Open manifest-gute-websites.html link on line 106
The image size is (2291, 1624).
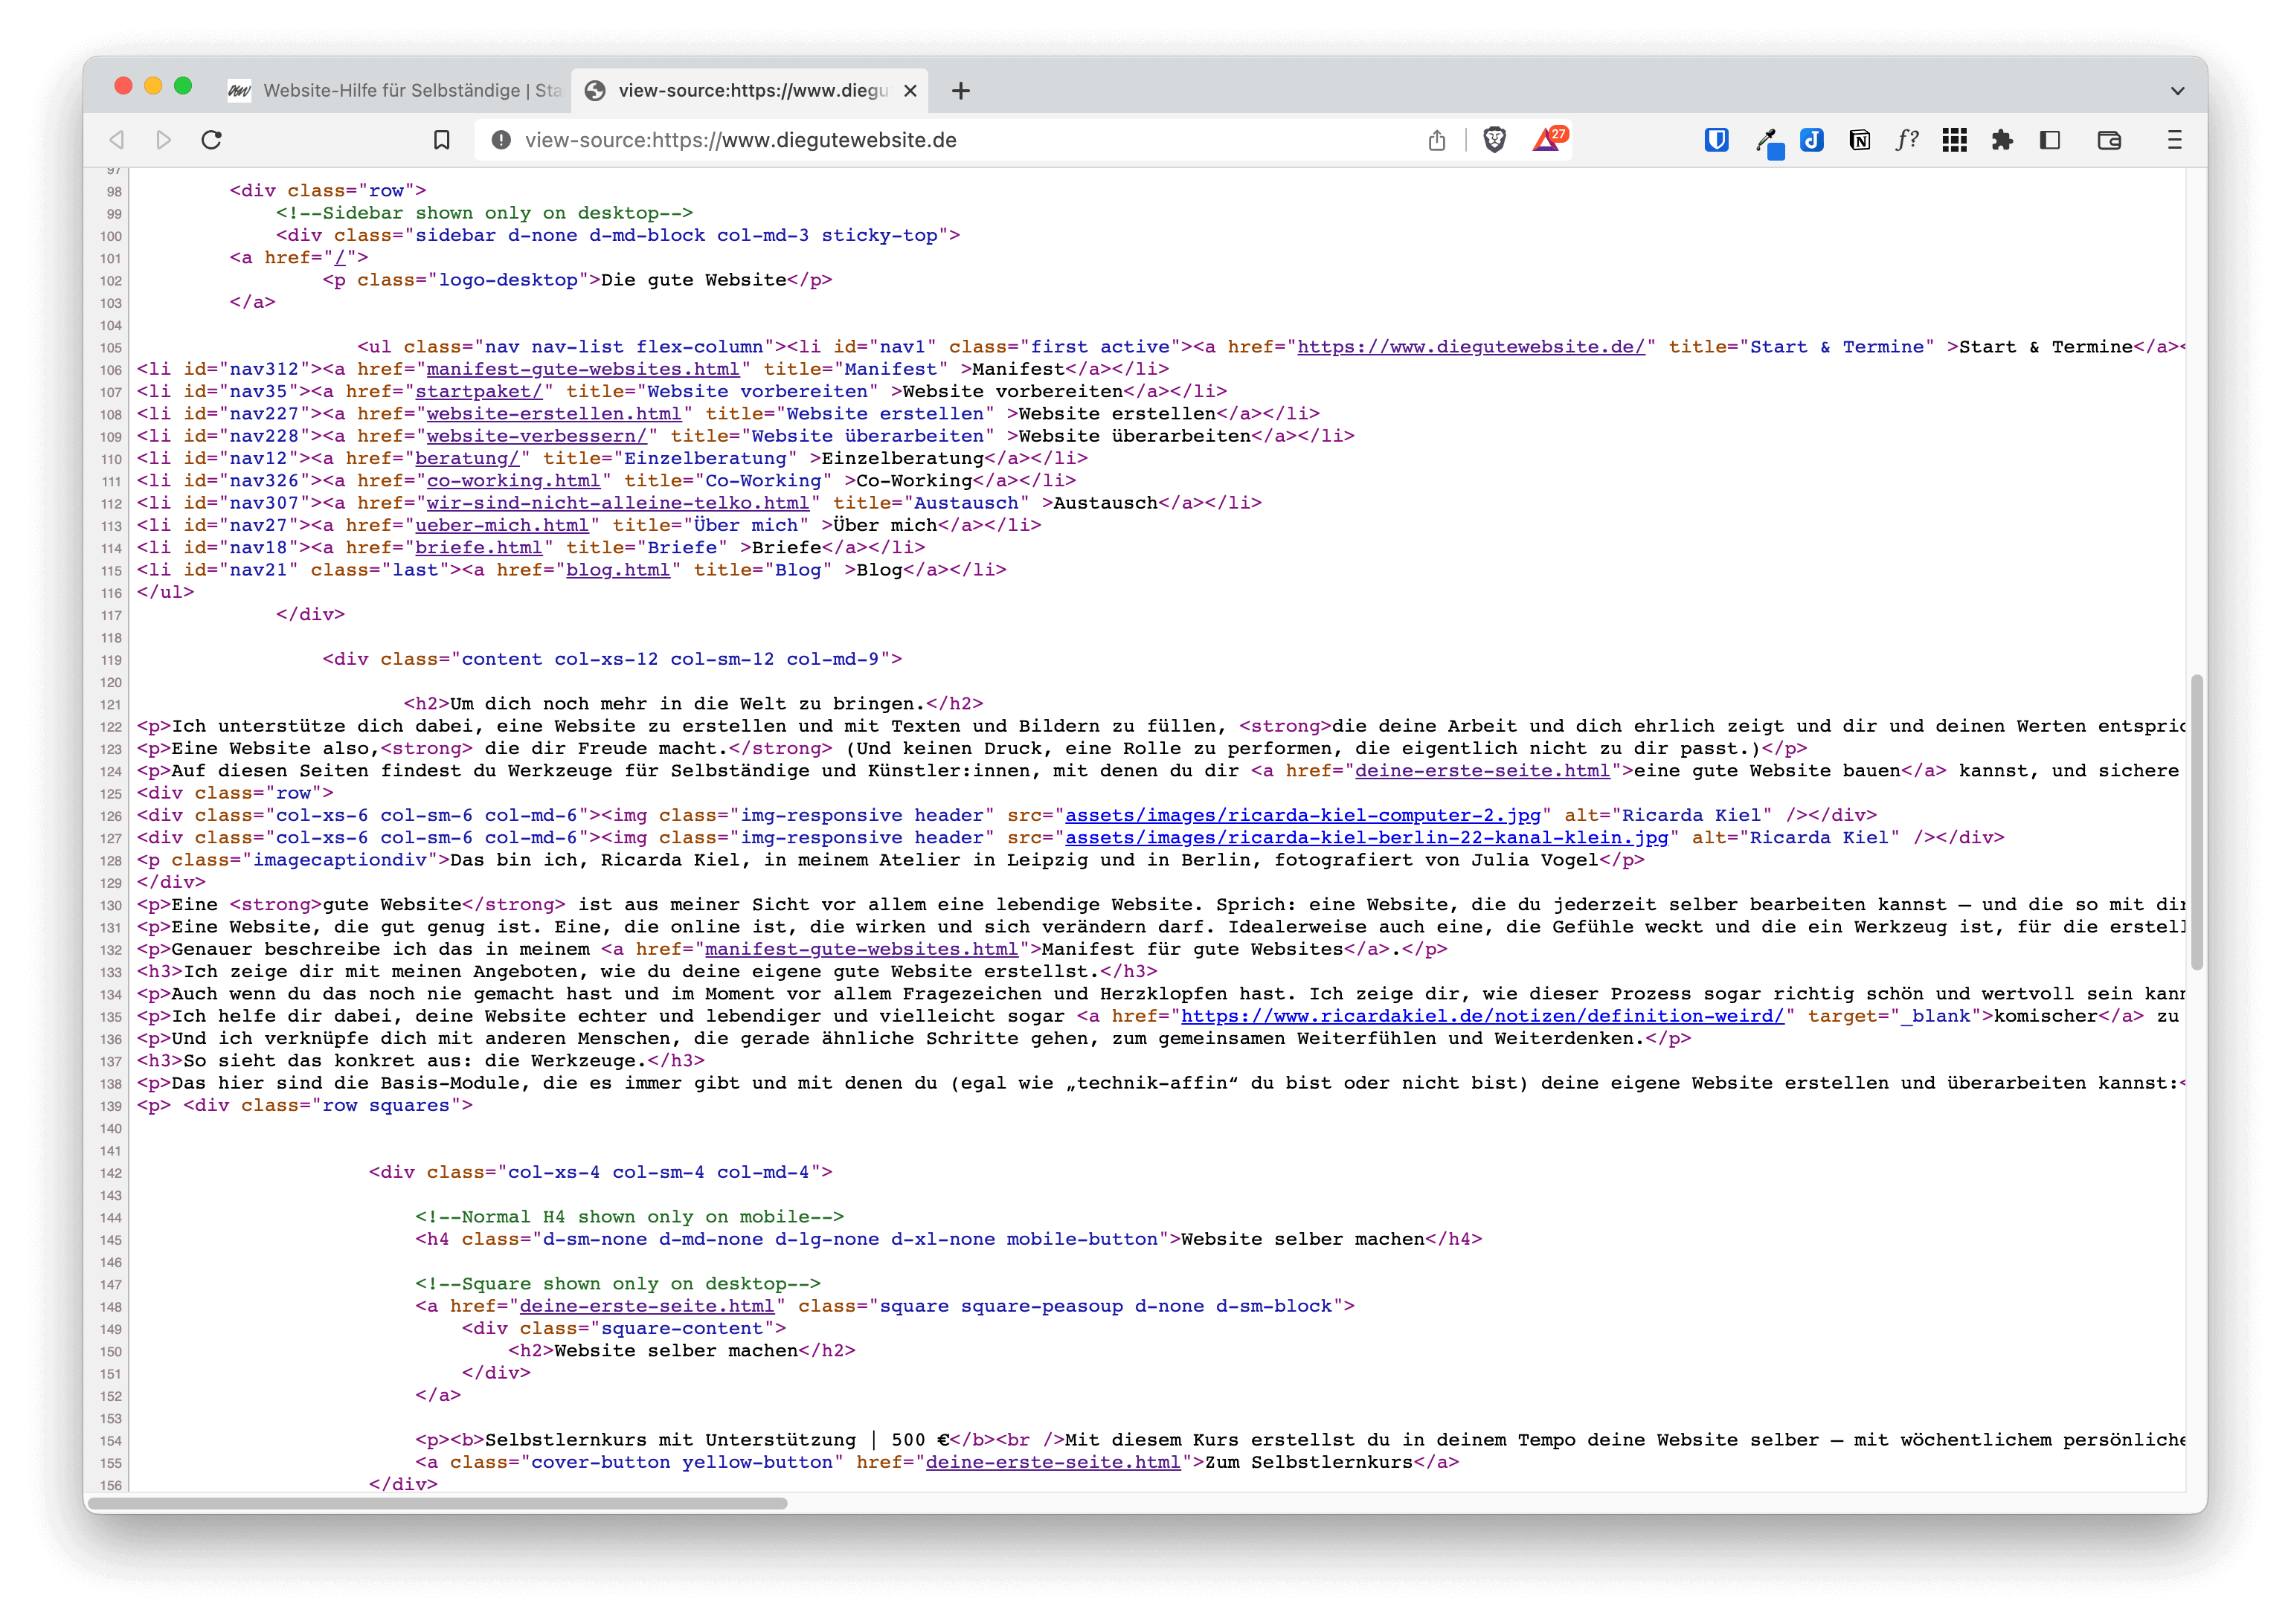point(582,369)
